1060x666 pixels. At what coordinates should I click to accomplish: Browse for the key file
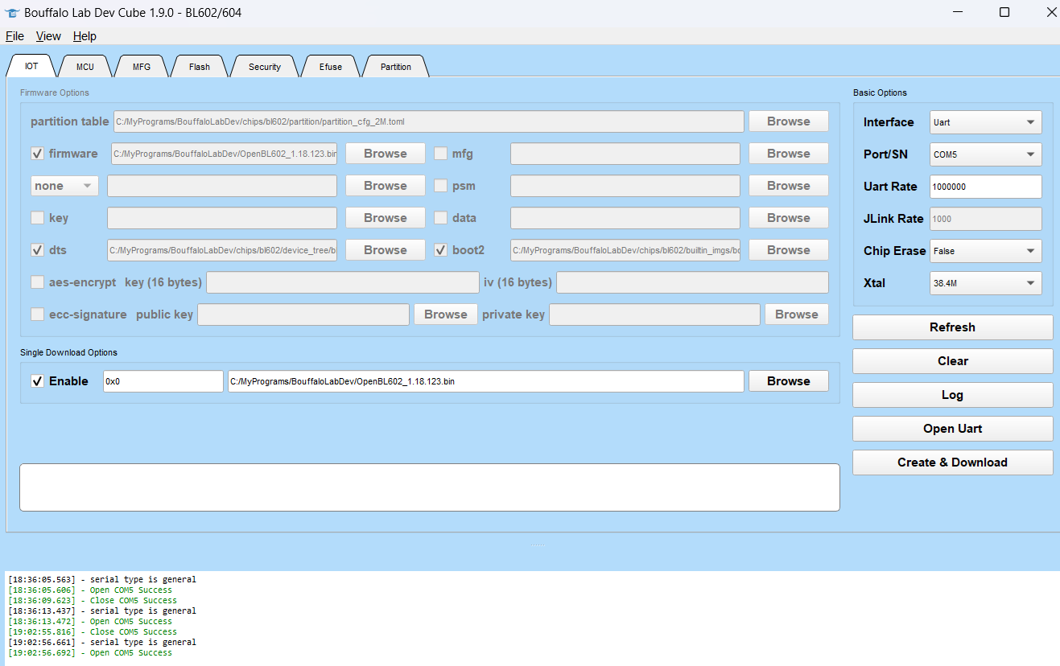tap(386, 218)
